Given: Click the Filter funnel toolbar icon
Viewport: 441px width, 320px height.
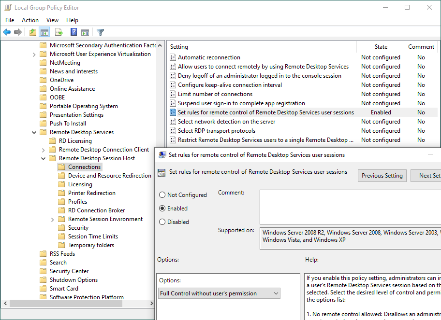Looking at the screenshot, I should (100, 32).
